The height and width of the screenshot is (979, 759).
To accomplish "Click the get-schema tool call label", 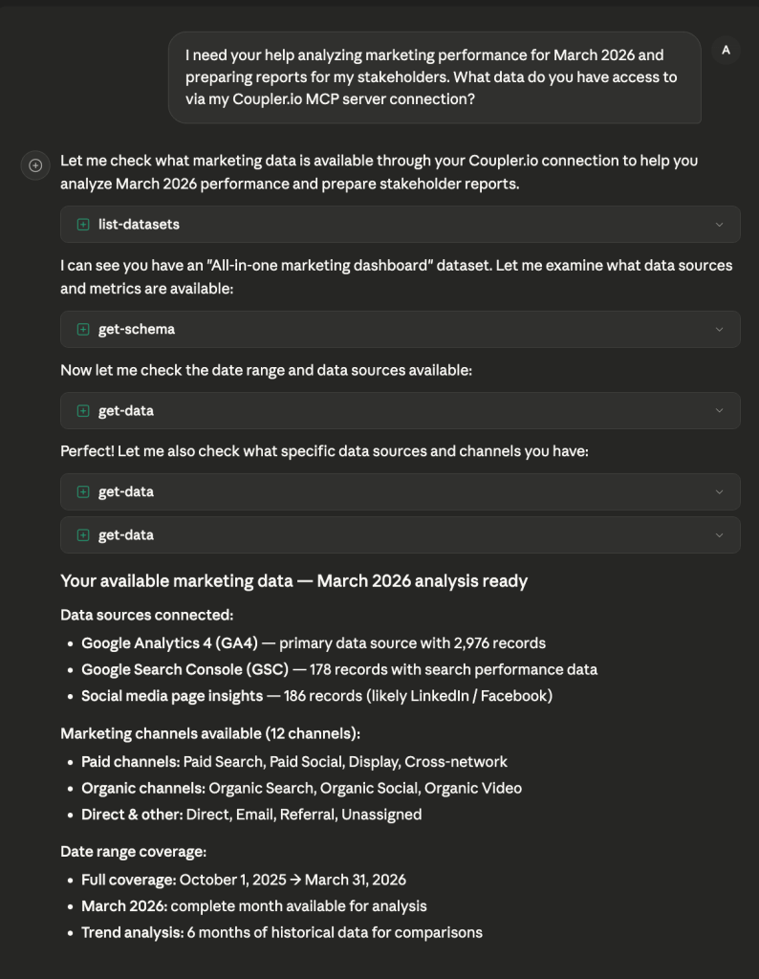I will (137, 329).
